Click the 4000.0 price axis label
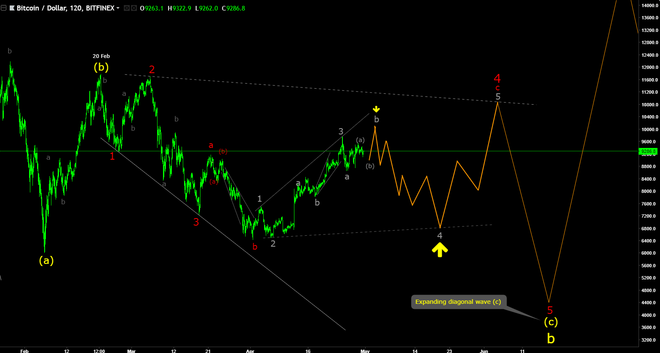660x353 pixels. coord(649,315)
